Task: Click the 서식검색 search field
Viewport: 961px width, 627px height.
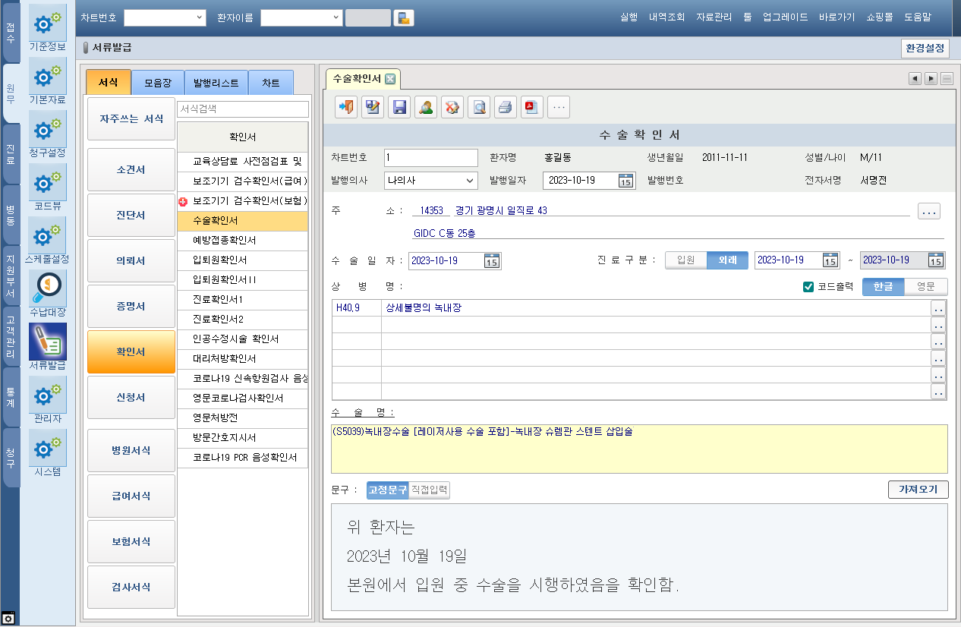Action: (x=242, y=109)
